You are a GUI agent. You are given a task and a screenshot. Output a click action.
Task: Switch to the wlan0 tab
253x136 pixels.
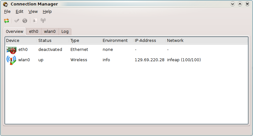[x=50, y=32]
